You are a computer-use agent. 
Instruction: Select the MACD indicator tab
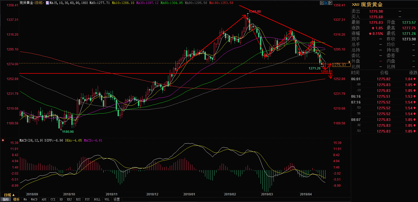[x=34, y=199]
